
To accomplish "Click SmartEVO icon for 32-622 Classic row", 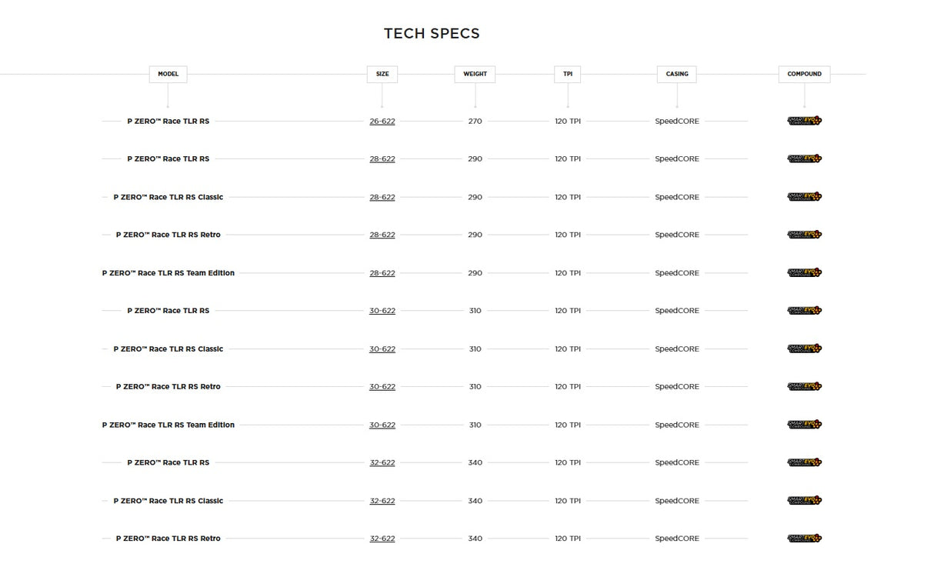I will click(804, 500).
